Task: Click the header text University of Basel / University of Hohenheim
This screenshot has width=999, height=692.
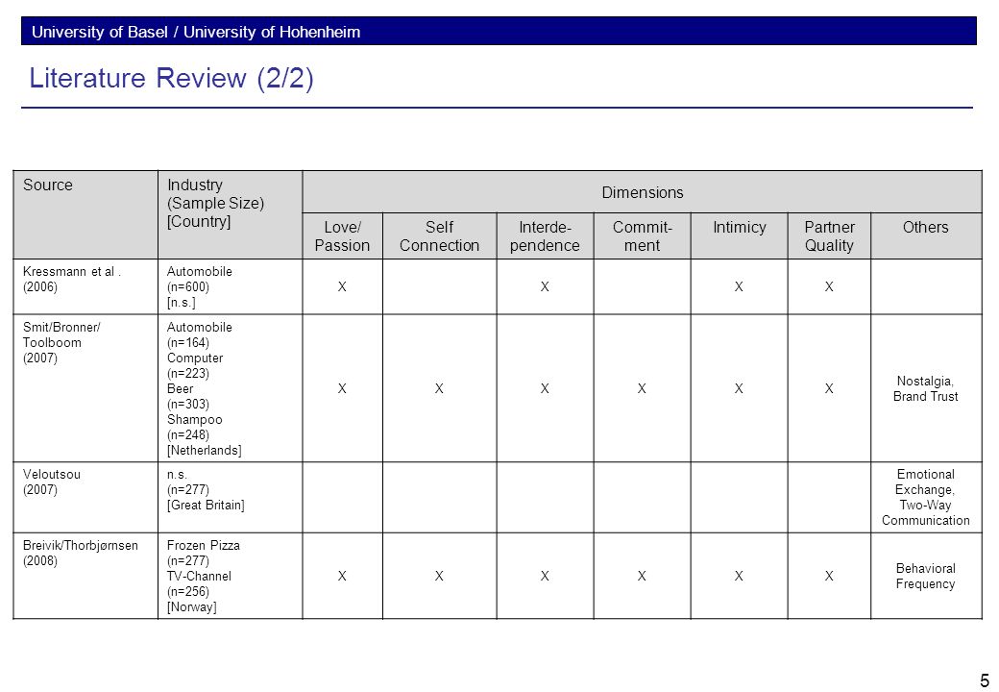Action: point(196,32)
